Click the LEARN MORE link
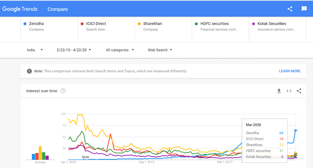This screenshot has width=313, height=168. pos(290,71)
